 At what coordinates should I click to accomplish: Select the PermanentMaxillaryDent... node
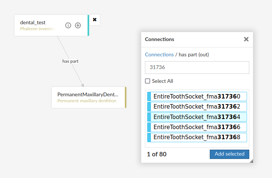pos(89,97)
